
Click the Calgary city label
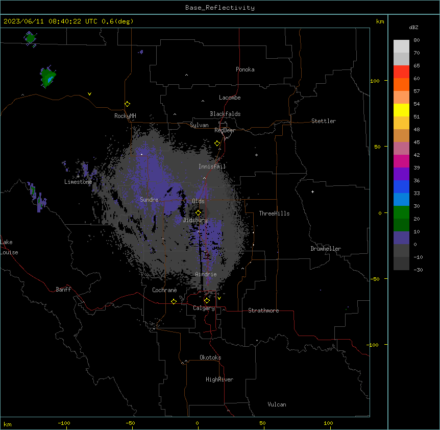[204, 308]
